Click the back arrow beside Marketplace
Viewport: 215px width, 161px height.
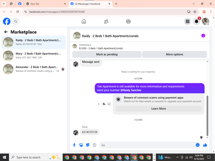[6, 32]
